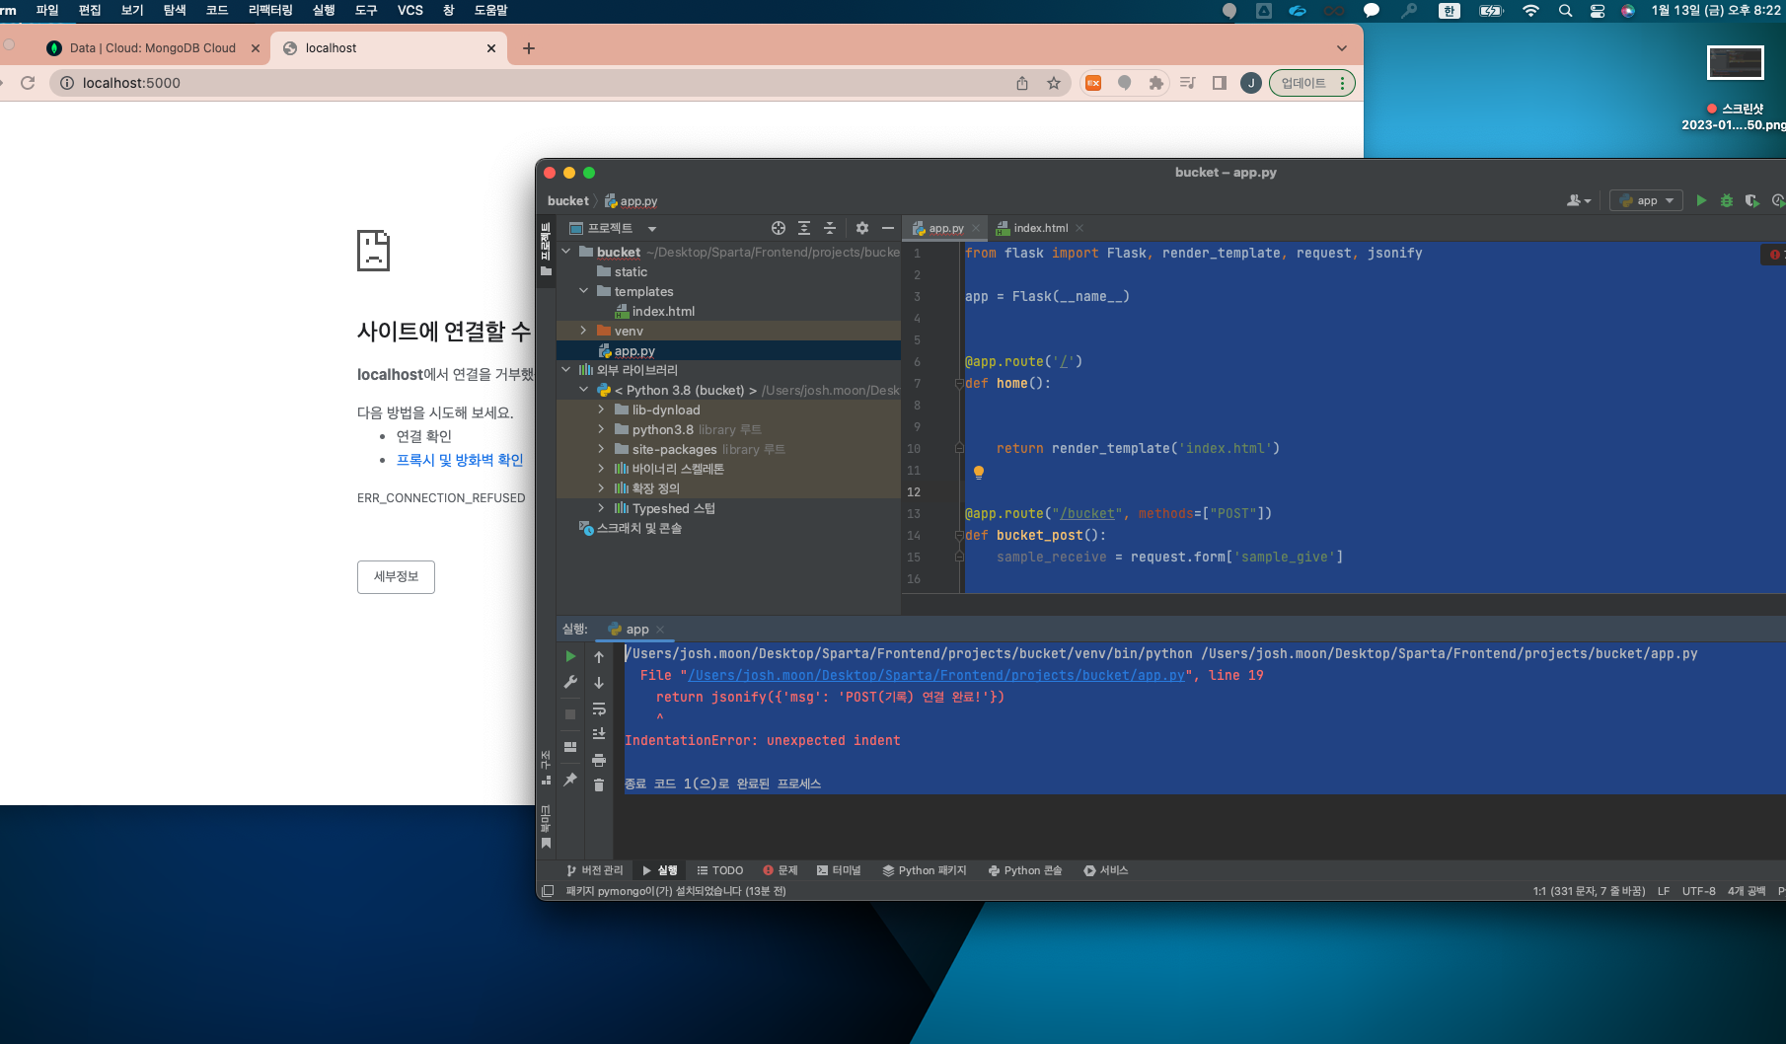Image resolution: width=1786 pixels, height=1044 pixels.
Task: Collapse the bucket project root folder
Action: [x=566, y=252]
